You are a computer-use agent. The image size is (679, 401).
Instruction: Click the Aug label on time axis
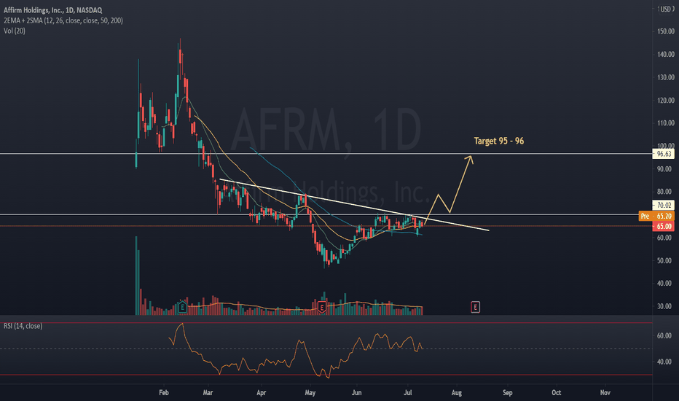coord(456,392)
